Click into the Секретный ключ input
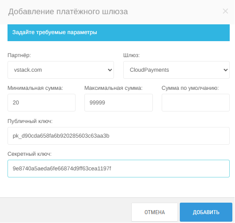The image size is (235, 223). tap(118, 169)
